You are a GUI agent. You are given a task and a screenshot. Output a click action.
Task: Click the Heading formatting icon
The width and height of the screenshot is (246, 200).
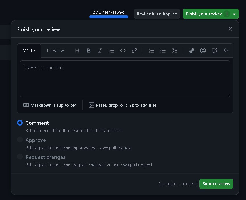(77, 50)
